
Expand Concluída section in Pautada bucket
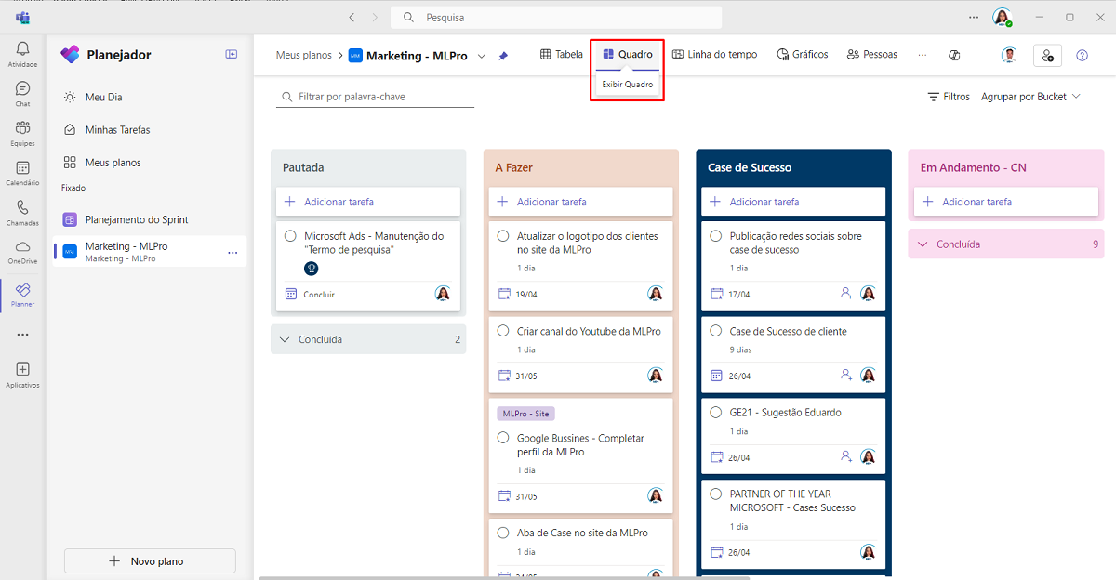click(x=368, y=339)
